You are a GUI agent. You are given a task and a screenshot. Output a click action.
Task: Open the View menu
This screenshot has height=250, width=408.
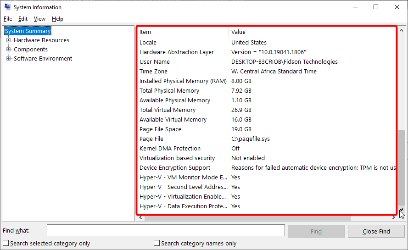[39, 19]
